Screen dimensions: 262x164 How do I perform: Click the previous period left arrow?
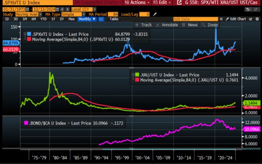[62, 9]
